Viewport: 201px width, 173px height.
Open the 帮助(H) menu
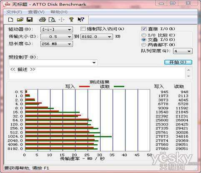click(x=59, y=12)
